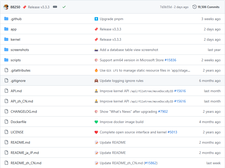Open the .github folder
Image resolution: width=225 pixels, height=168 pixels.
[x=16, y=19]
